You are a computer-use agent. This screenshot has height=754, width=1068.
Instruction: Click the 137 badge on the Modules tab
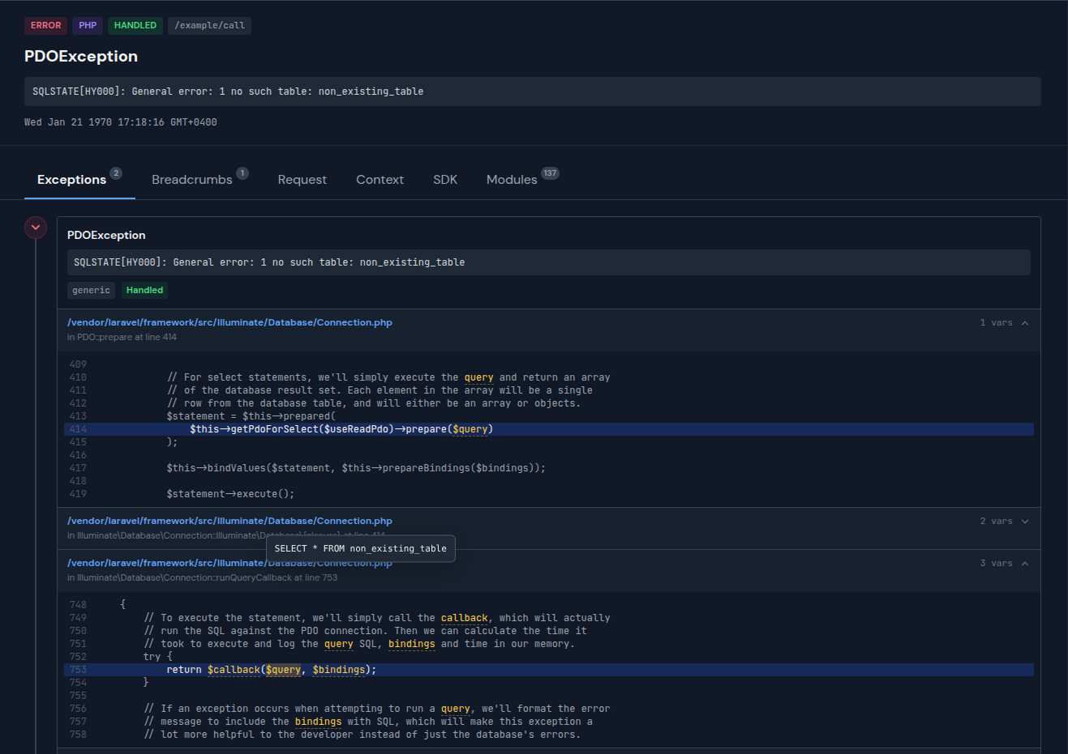(x=551, y=173)
